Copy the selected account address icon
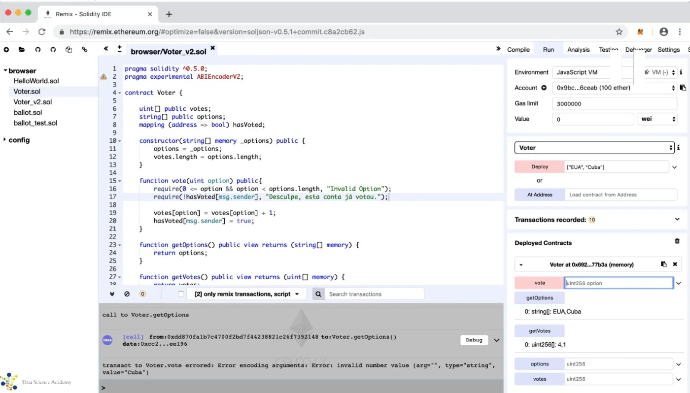Image resolution: width=690 pixels, height=393 pixels. point(683,88)
